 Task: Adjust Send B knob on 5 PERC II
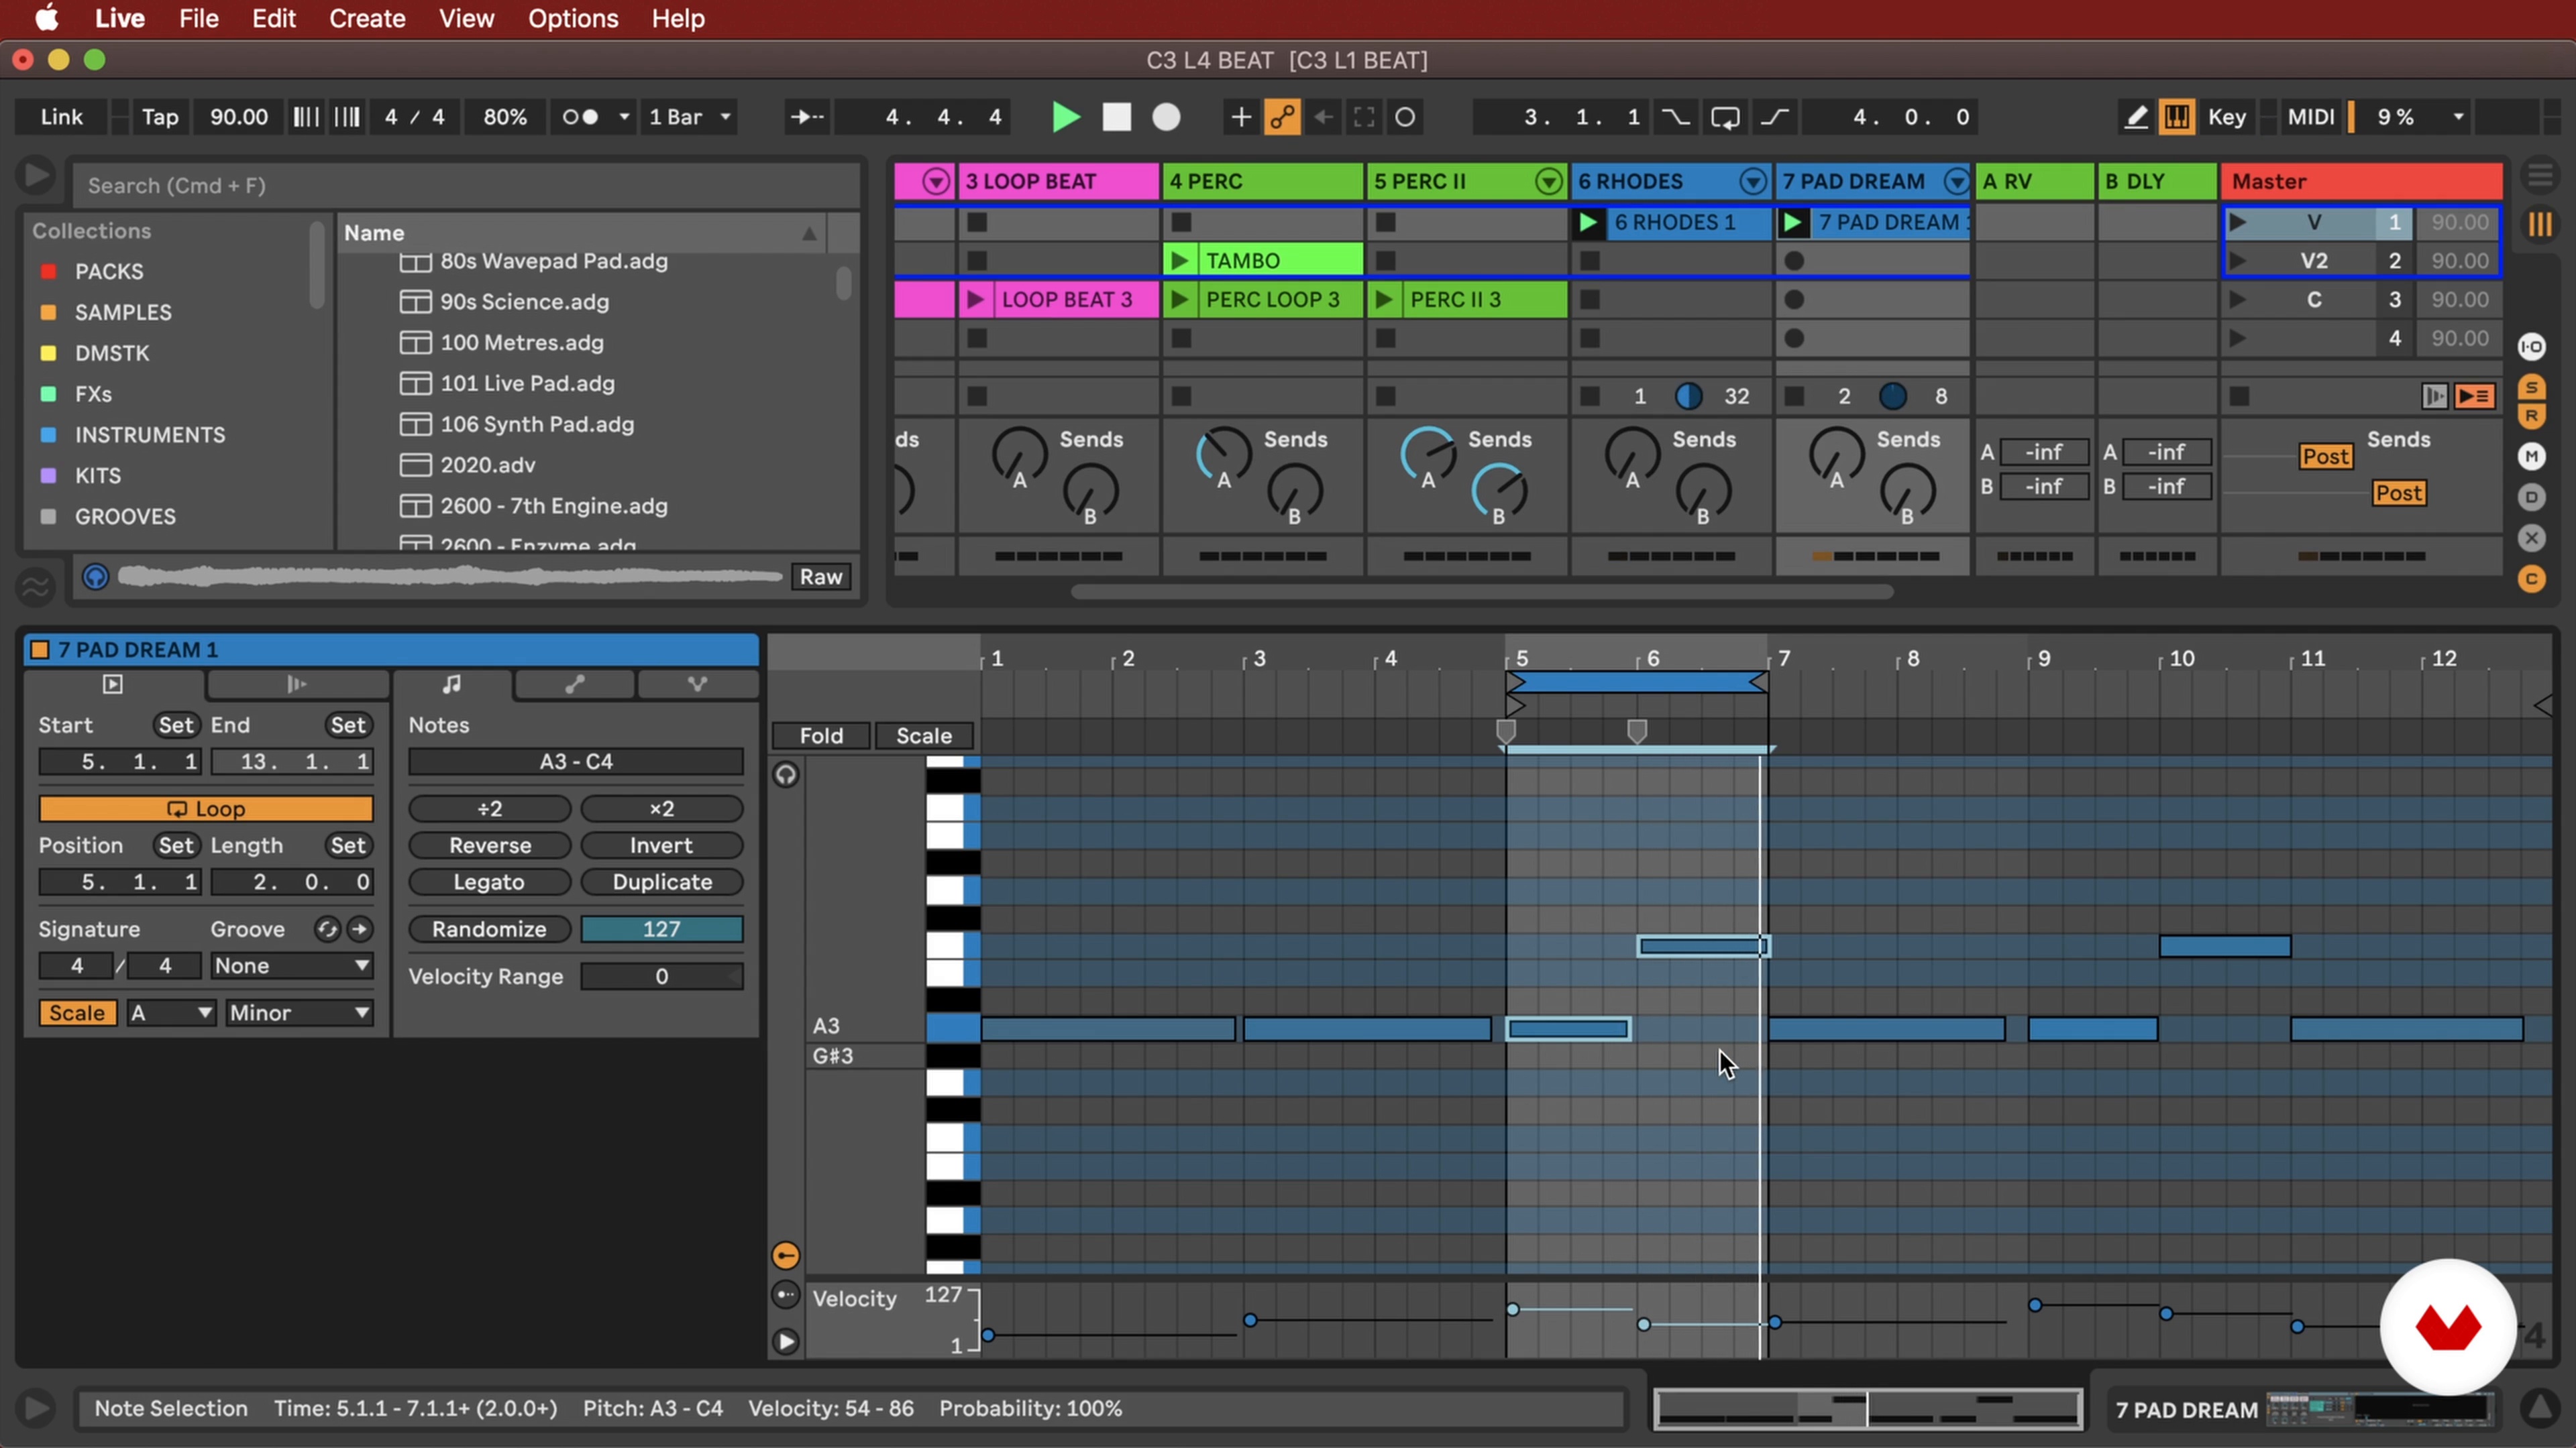tap(1498, 489)
